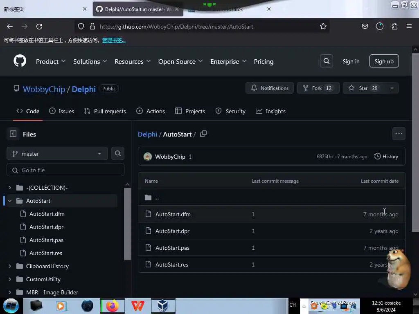The width and height of the screenshot is (419, 314).
Task: Click WobbyChip avatar image in commit bar
Action: [x=147, y=157]
